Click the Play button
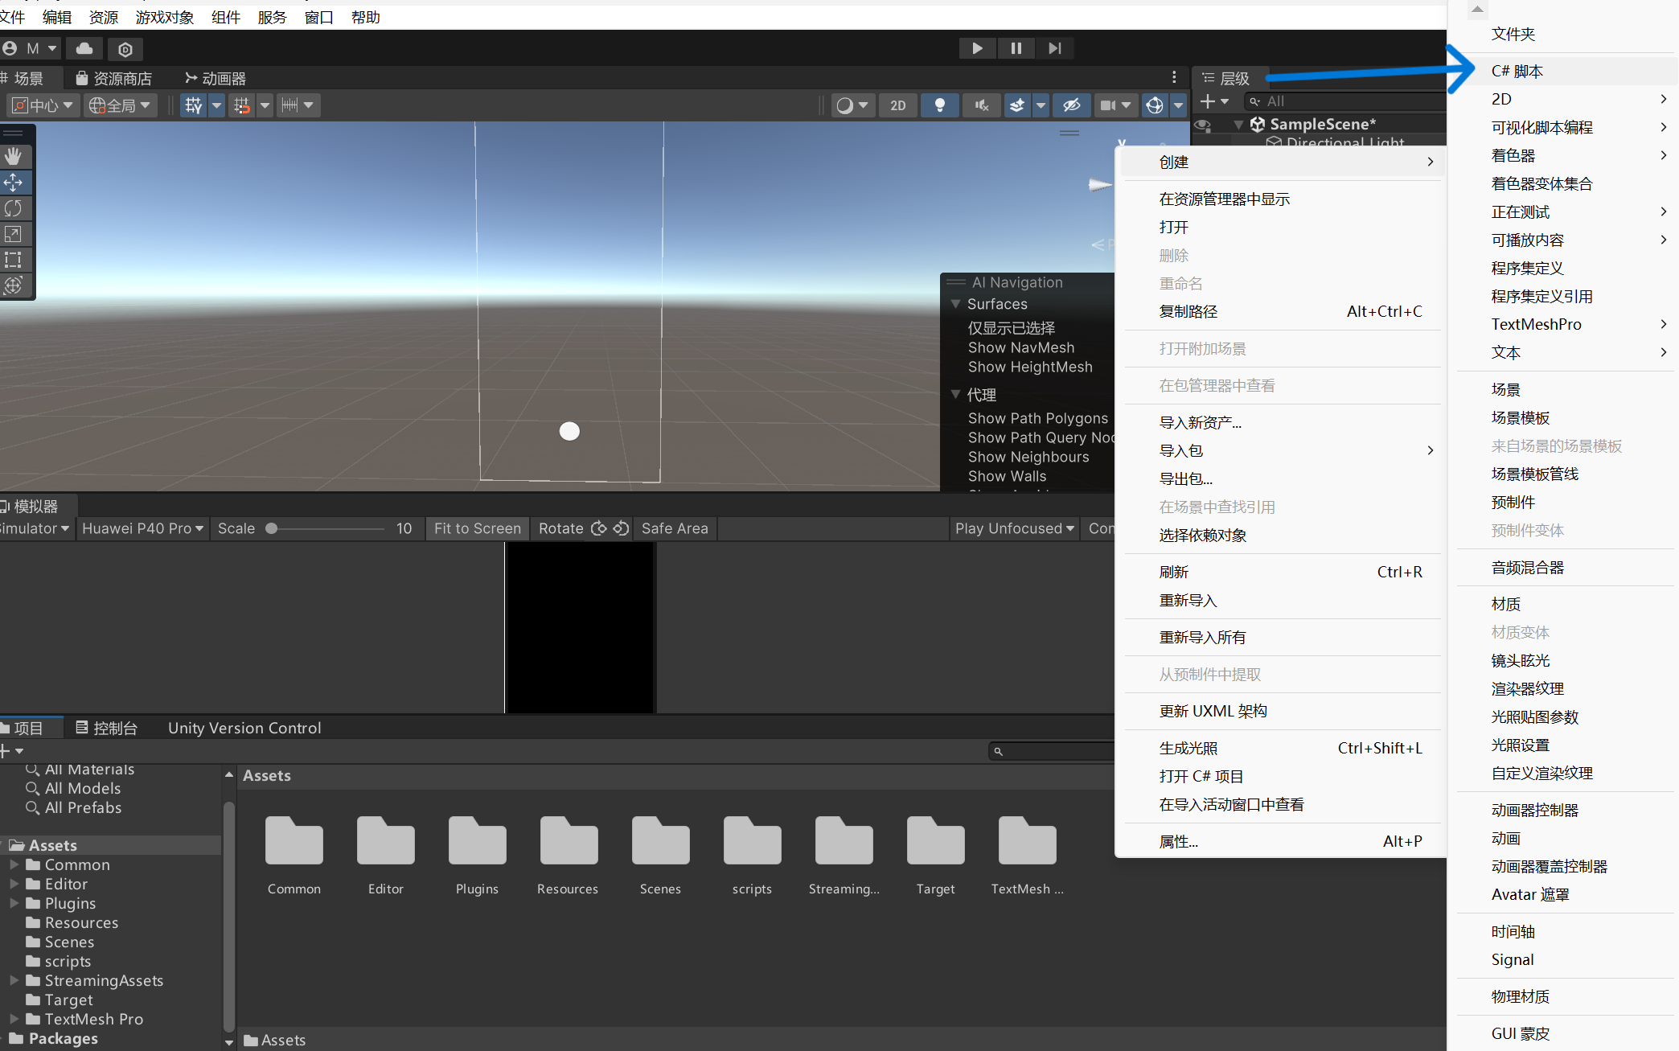Screen dimensions: 1679x1051 tap(977, 48)
